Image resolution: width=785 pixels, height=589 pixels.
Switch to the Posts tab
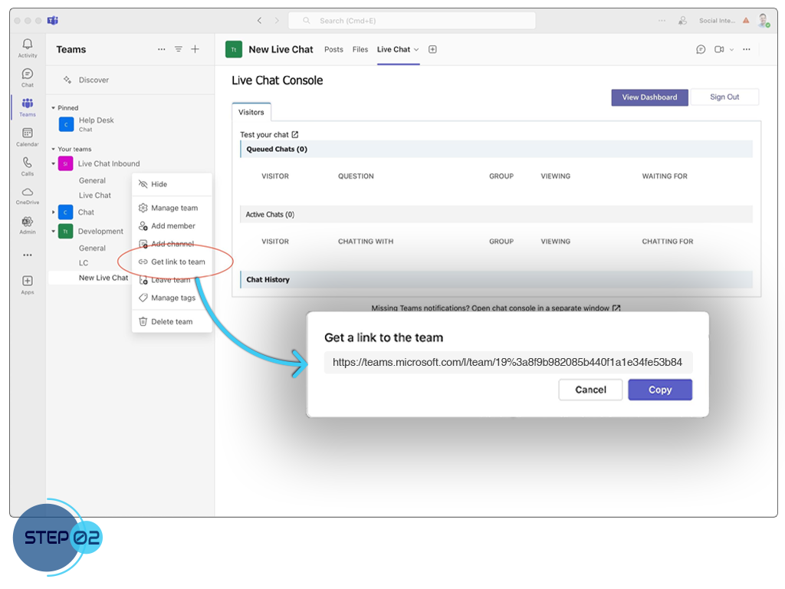333,50
